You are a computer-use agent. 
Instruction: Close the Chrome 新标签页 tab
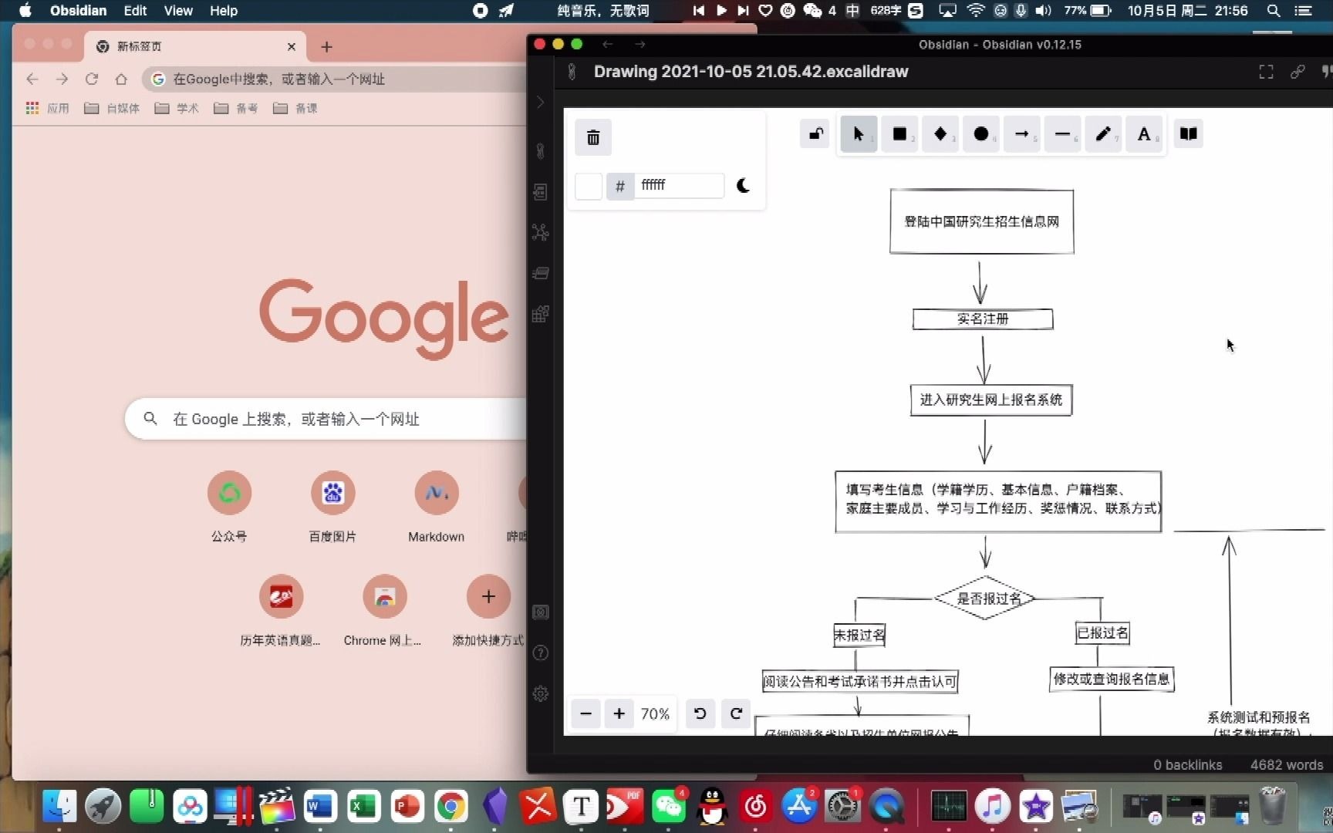(x=291, y=46)
